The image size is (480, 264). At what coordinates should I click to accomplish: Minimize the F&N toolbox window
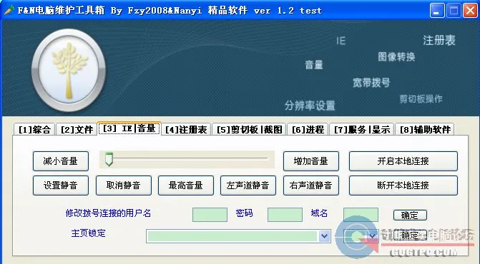(437, 11)
